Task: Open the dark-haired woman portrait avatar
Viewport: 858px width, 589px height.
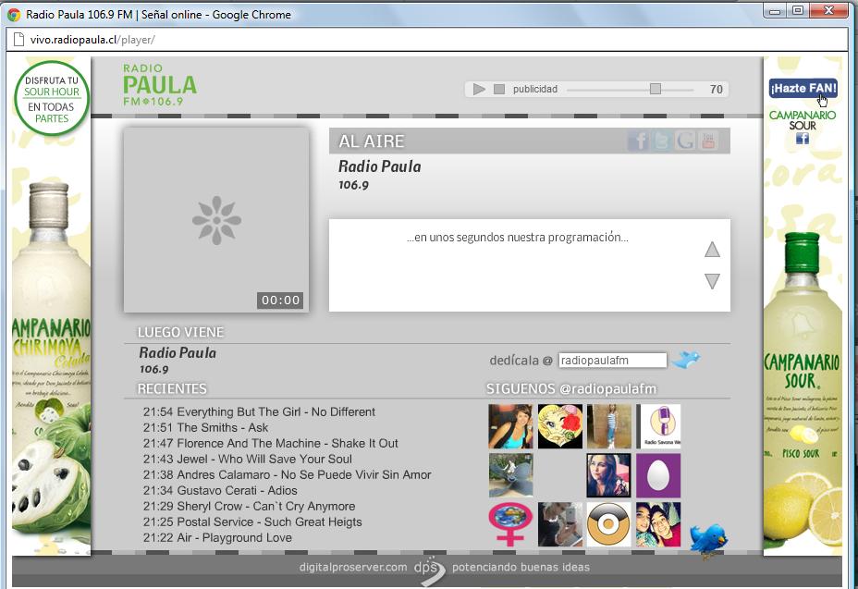Action: tap(608, 475)
